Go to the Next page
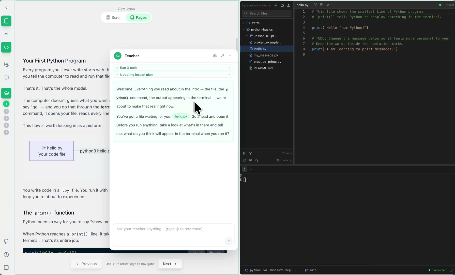 (x=170, y=264)
